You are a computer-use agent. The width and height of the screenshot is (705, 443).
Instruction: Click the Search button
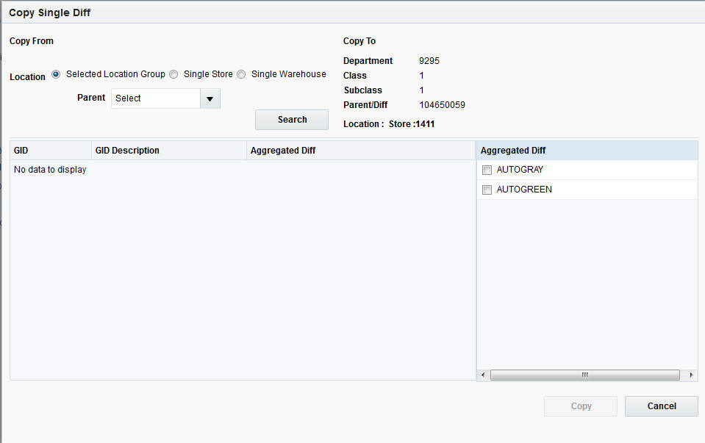(x=291, y=119)
